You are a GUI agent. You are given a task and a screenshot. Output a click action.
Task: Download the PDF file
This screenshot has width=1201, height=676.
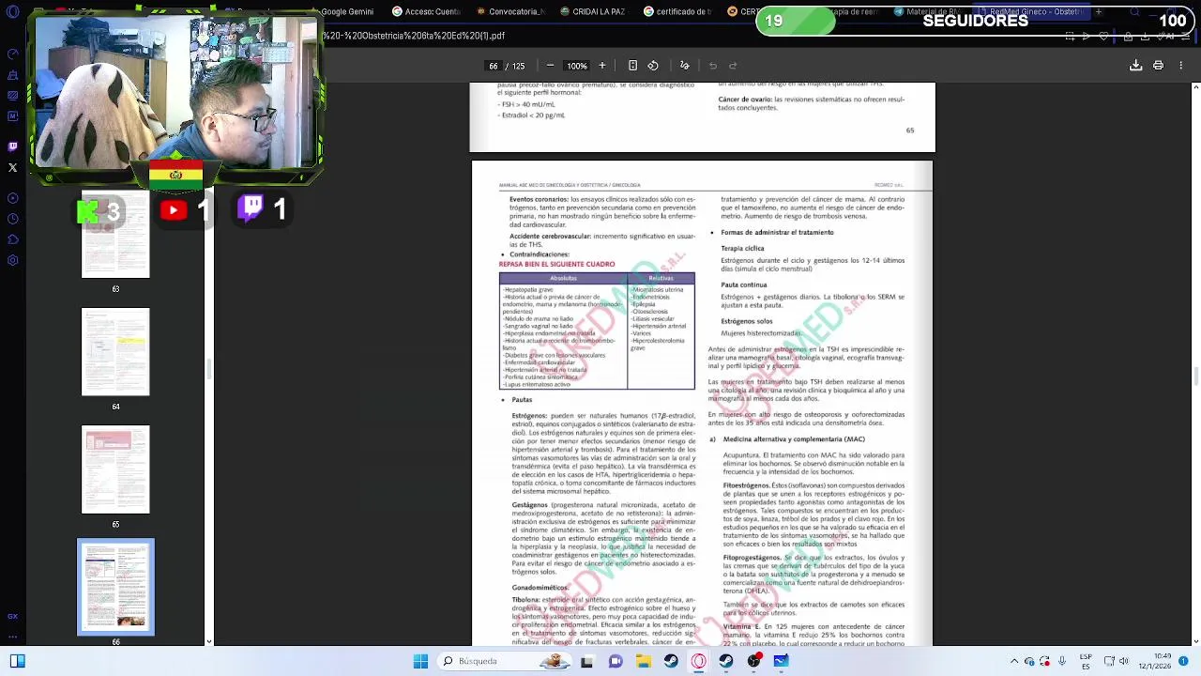tap(1135, 66)
